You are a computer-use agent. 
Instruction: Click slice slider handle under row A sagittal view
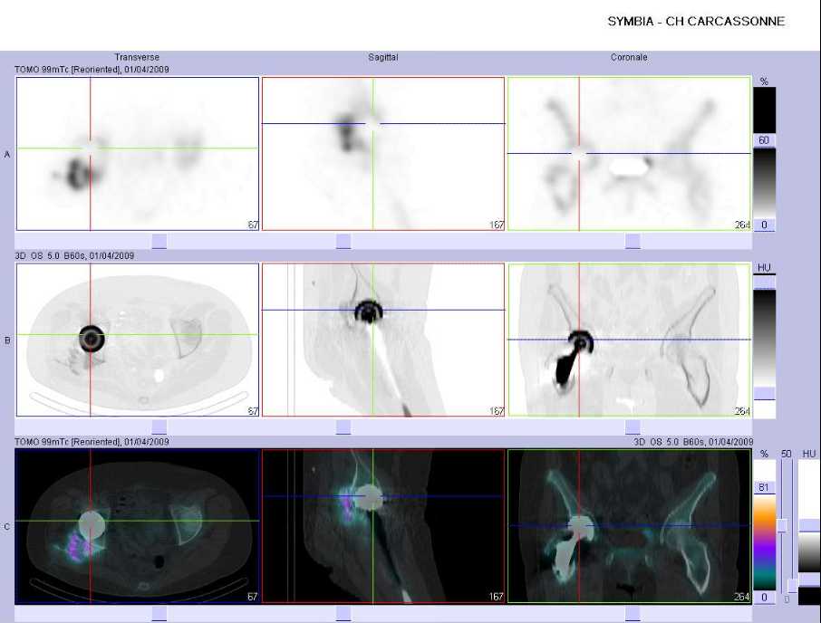point(343,241)
